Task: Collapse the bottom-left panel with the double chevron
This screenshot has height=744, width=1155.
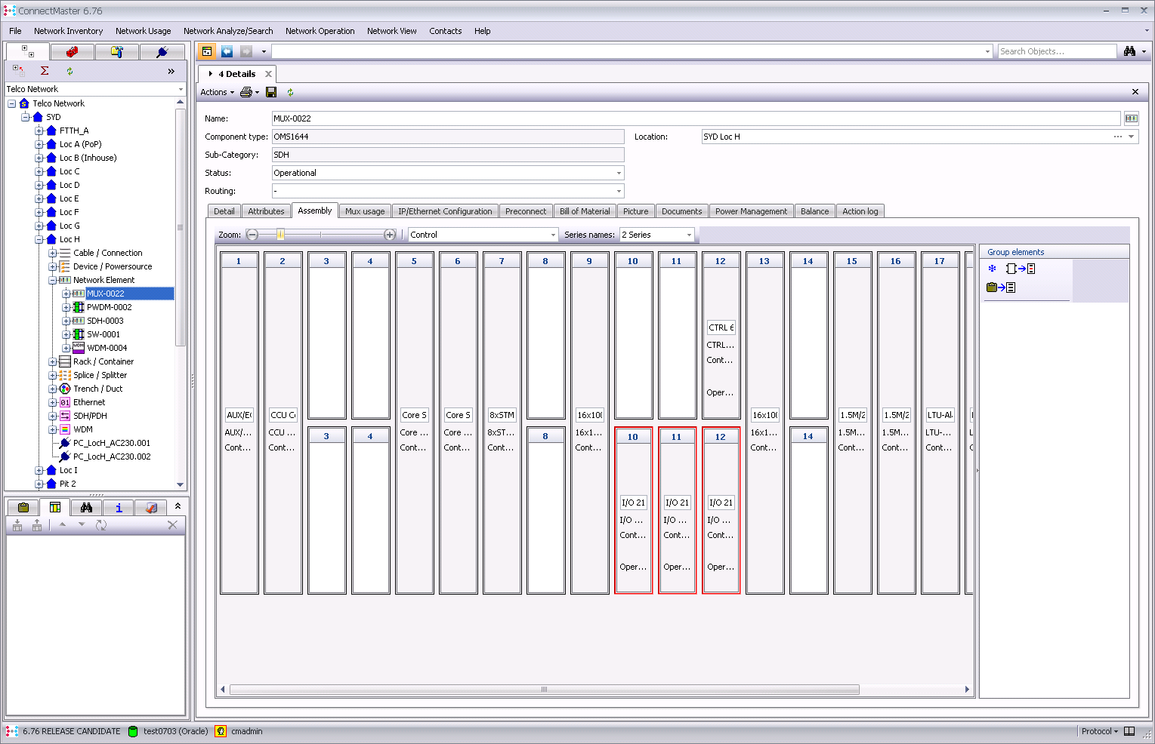Action: (x=178, y=506)
